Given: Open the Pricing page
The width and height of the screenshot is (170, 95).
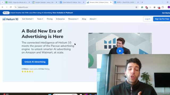Looking at the screenshot, I should coord(50,19).
